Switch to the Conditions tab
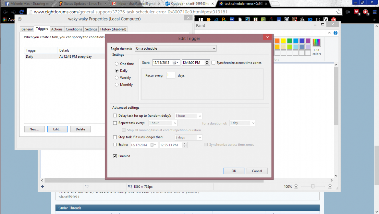The image size is (379, 214). (74, 29)
